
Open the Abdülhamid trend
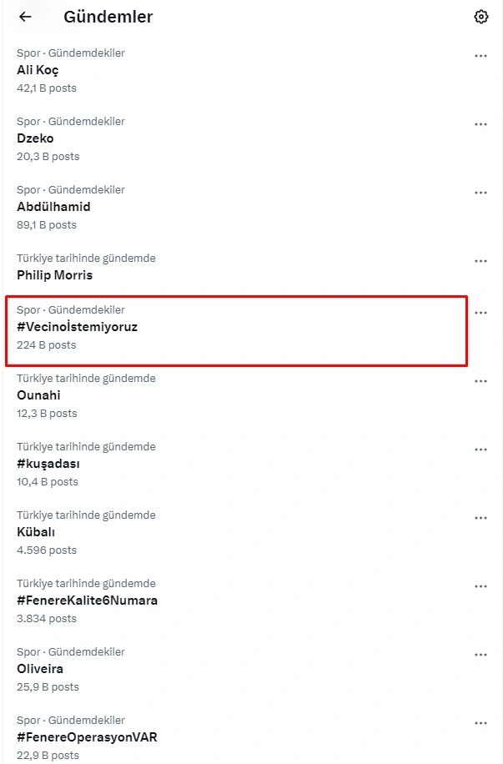click(53, 207)
